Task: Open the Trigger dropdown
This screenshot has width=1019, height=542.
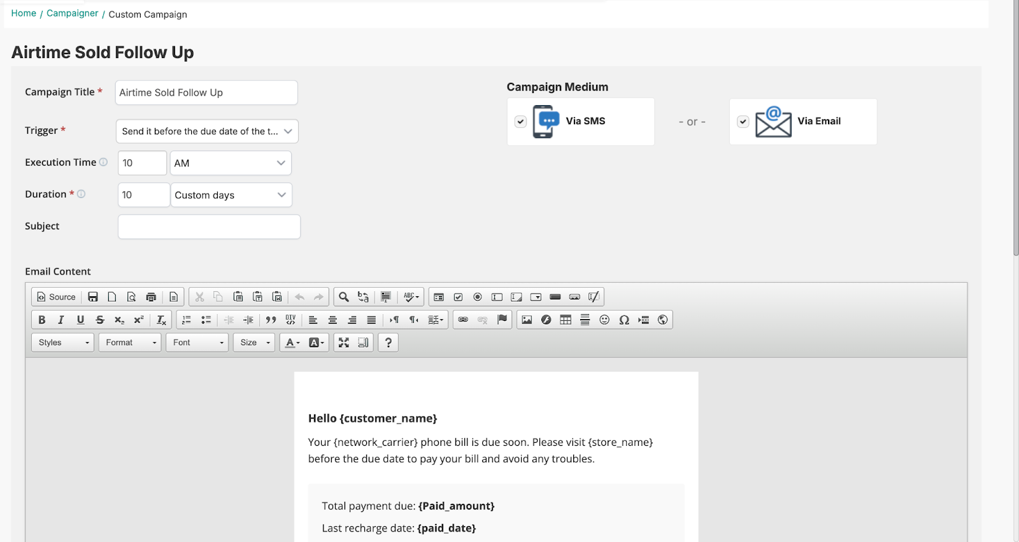Action: [x=207, y=131]
